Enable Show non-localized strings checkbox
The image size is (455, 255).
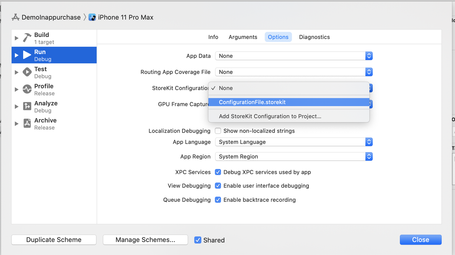click(x=218, y=131)
